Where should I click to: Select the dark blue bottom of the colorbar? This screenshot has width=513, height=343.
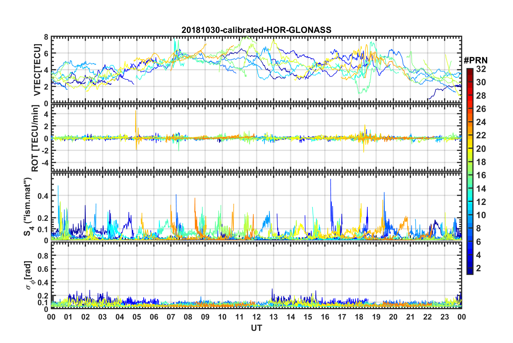point(470,271)
